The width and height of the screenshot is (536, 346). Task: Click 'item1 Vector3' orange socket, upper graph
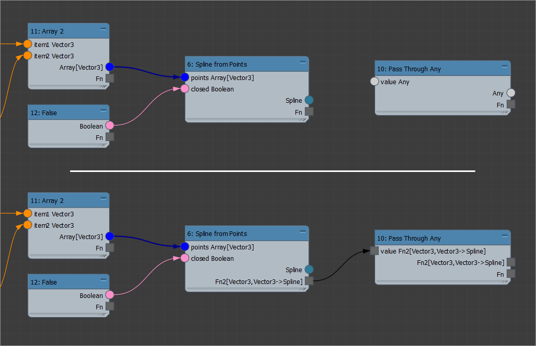(x=28, y=44)
